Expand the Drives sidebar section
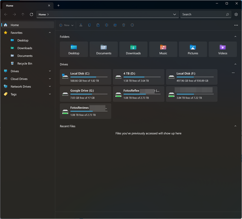The image size is (242, 219). click(50, 71)
